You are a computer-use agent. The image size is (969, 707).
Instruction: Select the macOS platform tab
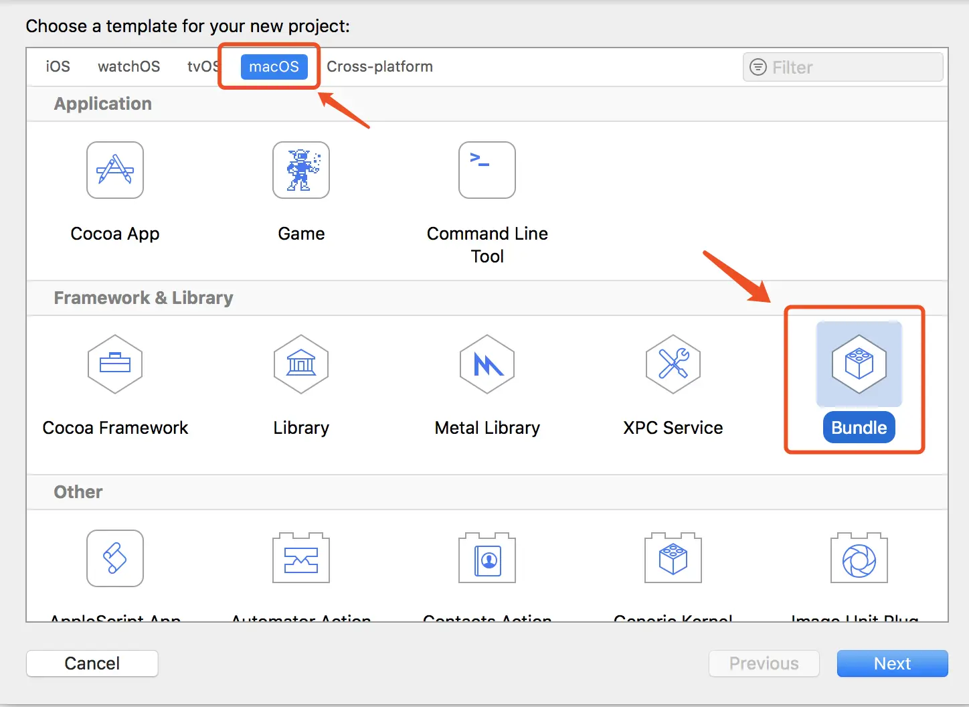click(274, 66)
